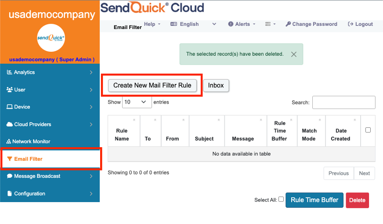Sort table by To column
Screen dimensions: 383x224
151,131
